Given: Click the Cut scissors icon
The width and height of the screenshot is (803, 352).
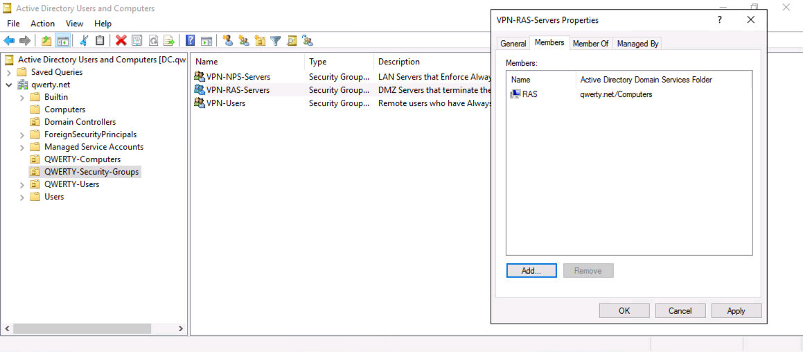Looking at the screenshot, I should (85, 40).
